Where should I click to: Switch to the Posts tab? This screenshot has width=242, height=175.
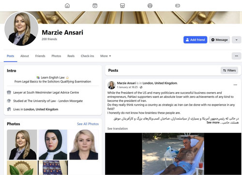tap(11, 56)
